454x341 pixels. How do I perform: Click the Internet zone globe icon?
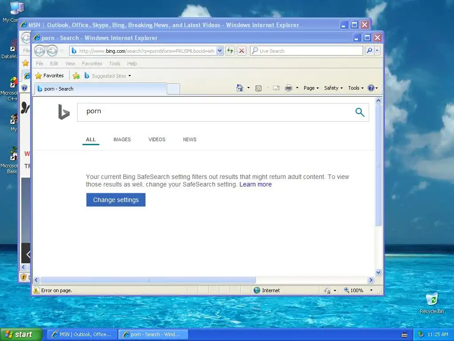click(257, 290)
